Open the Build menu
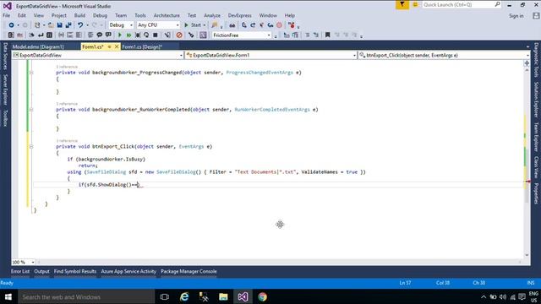Image resolution: width=541 pixels, height=304 pixels. (x=79, y=15)
